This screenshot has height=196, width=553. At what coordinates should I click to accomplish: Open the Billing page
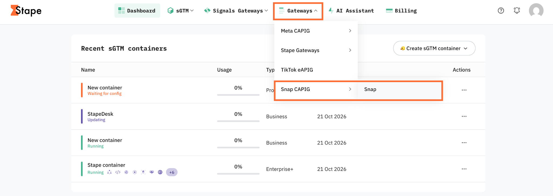coord(402,11)
